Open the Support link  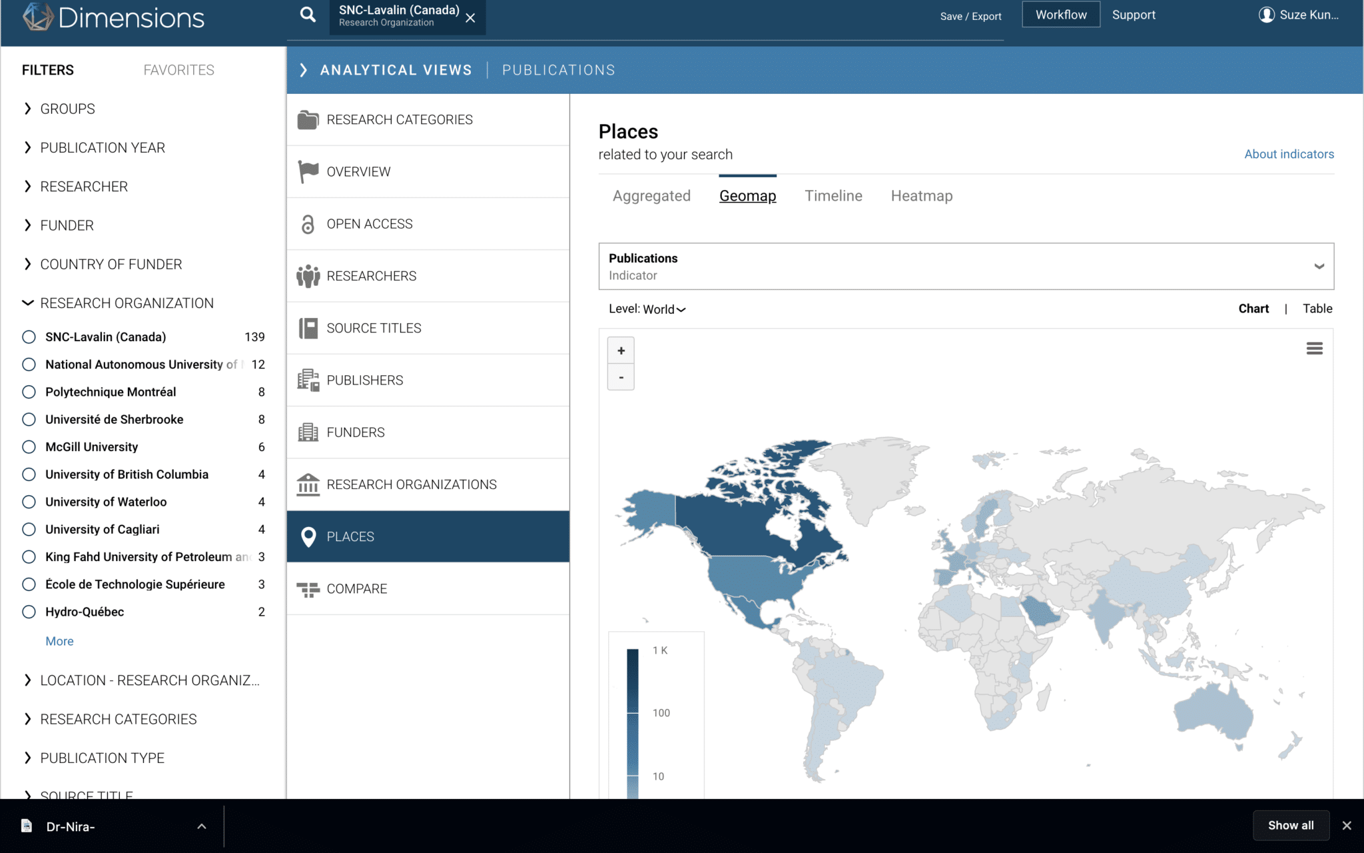[1134, 15]
